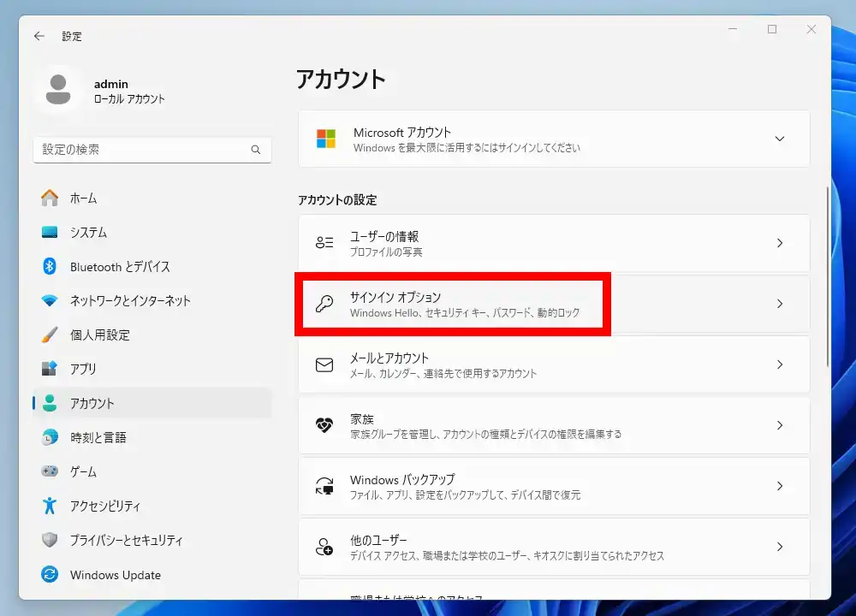Click the システム monitor icon
The height and width of the screenshot is (616, 856).
pos(50,233)
